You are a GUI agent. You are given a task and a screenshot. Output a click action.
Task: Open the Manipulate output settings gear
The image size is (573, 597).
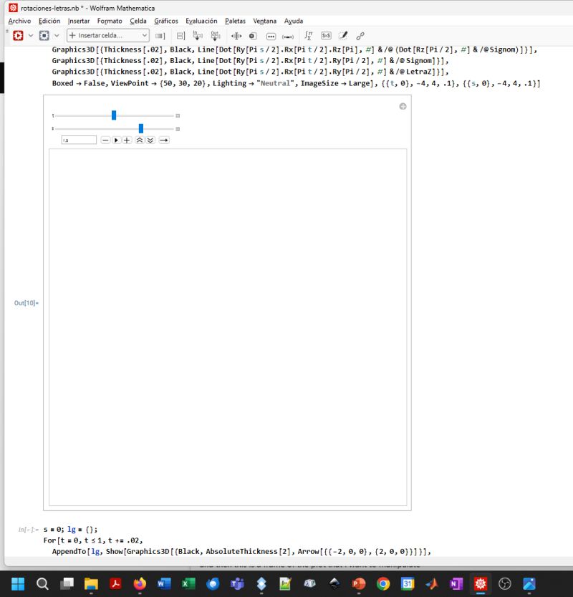(403, 105)
